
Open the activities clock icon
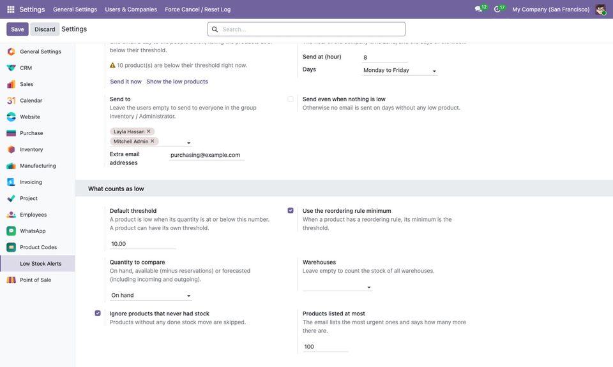tap(497, 9)
